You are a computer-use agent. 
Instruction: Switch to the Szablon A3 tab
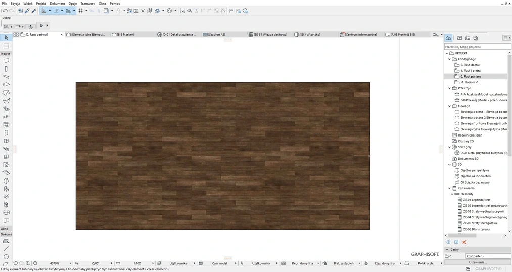(224, 34)
